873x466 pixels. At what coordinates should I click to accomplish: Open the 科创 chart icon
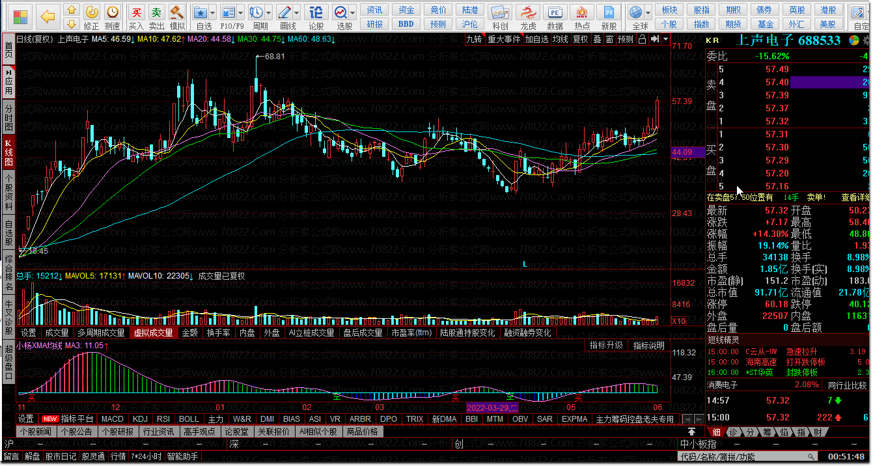tap(499, 12)
